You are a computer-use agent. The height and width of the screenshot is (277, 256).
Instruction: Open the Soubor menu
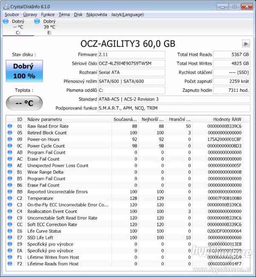(x=12, y=14)
